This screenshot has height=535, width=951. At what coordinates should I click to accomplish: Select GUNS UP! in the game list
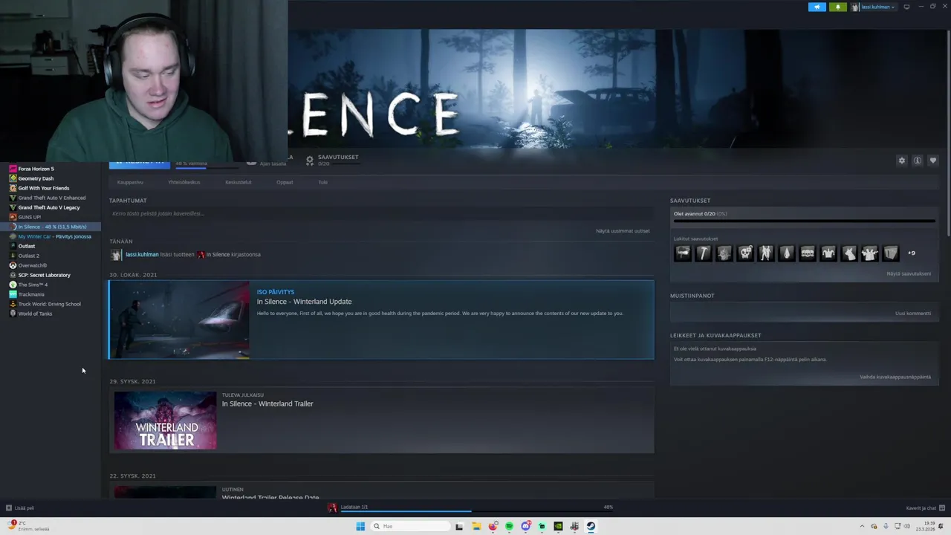click(29, 217)
